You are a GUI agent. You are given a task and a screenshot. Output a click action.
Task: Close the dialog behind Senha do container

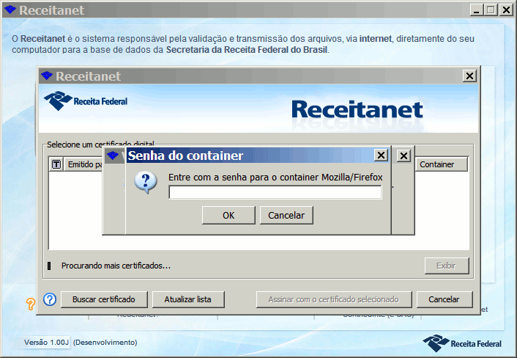pyautogui.click(x=403, y=156)
